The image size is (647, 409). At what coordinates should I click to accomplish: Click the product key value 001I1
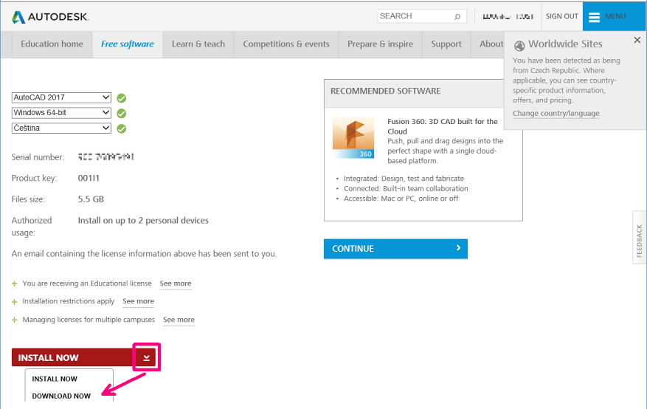[x=89, y=179]
